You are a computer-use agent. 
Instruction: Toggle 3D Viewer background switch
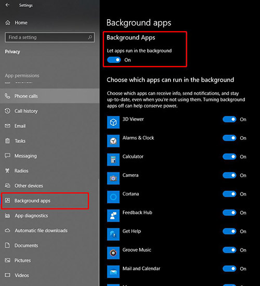tap(229, 119)
